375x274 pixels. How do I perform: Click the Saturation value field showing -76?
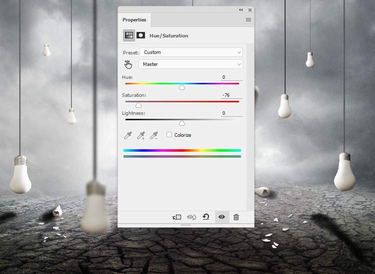tap(231, 95)
